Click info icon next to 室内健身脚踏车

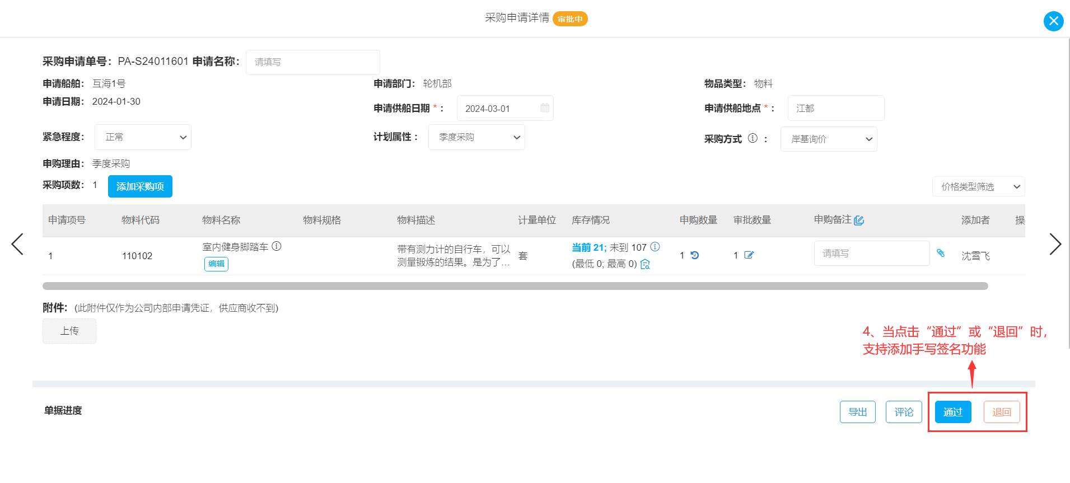pos(277,246)
